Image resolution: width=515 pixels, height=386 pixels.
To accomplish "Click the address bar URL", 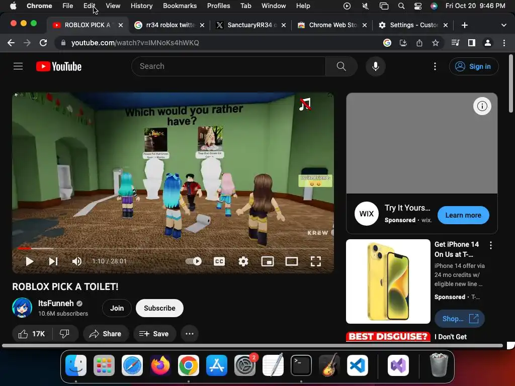I will click(x=135, y=43).
